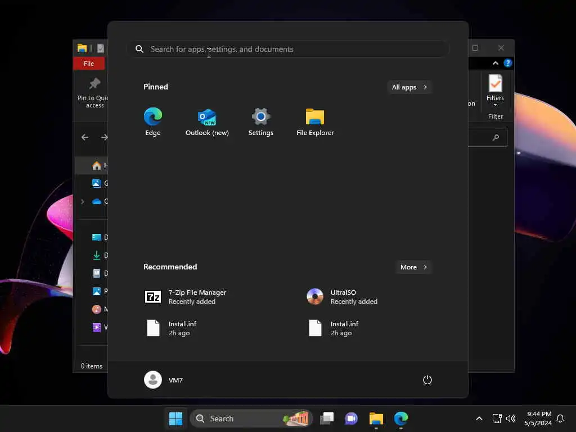Show More recommended items
Image resolution: width=576 pixels, height=432 pixels.
tap(413, 267)
